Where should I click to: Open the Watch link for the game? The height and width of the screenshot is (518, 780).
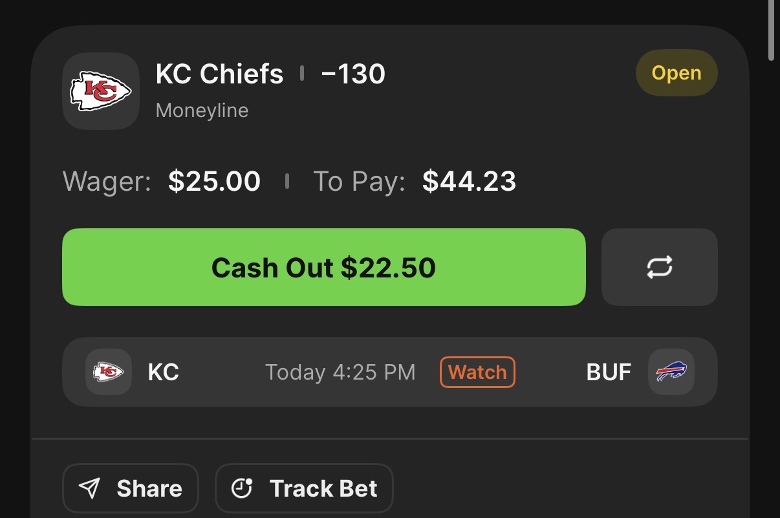(x=477, y=372)
